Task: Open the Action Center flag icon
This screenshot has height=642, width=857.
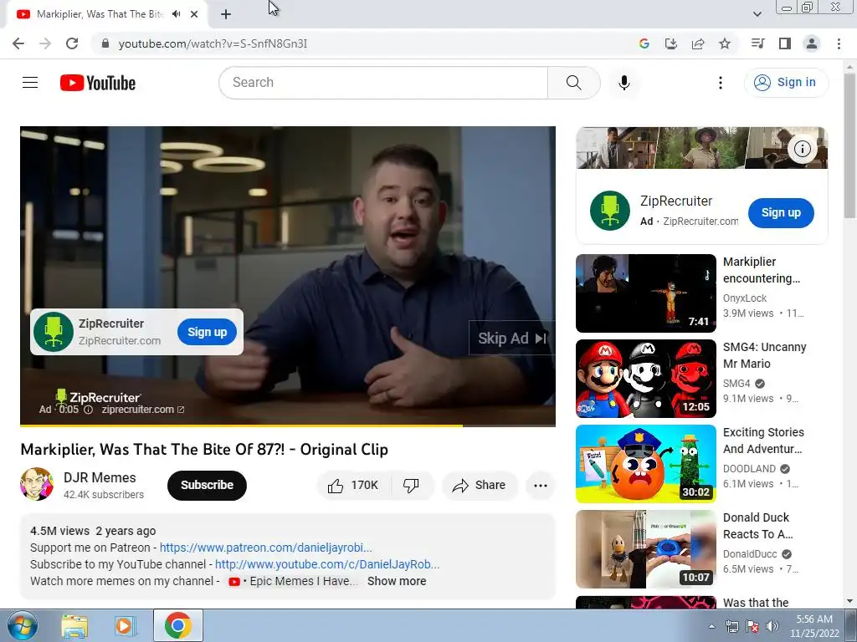Action: click(x=752, y=626)
